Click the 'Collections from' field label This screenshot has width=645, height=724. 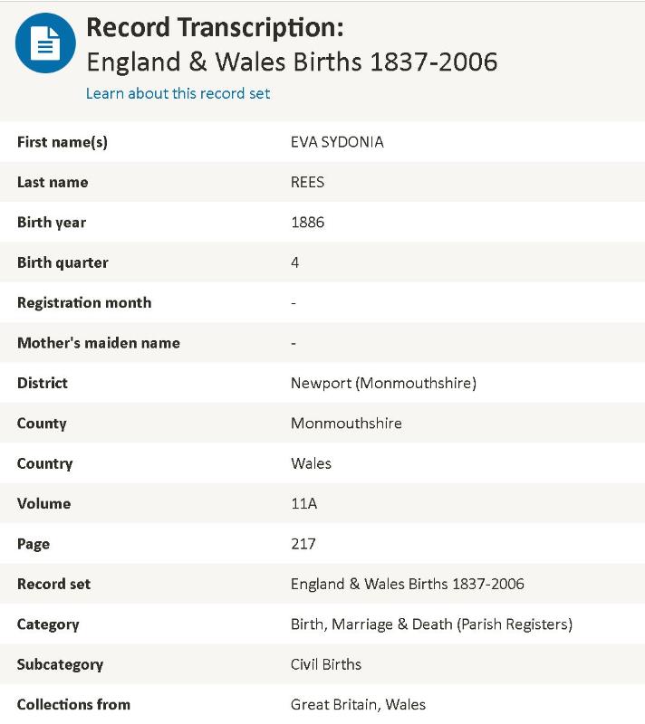coord(73,704)
